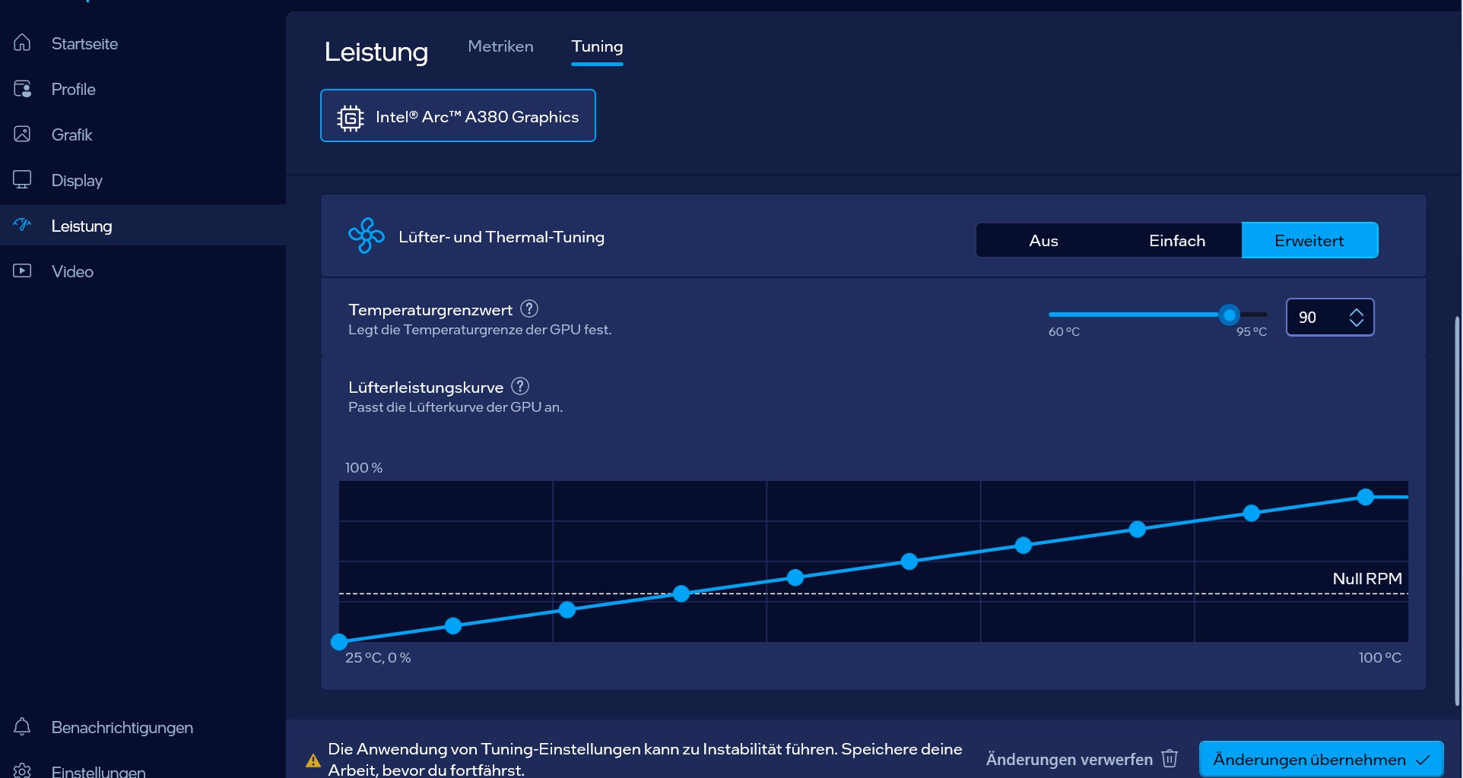The height and width of the screenshot is (778, 1463).
Task: Click the GPU chip icon
Action: pos(350,118)
